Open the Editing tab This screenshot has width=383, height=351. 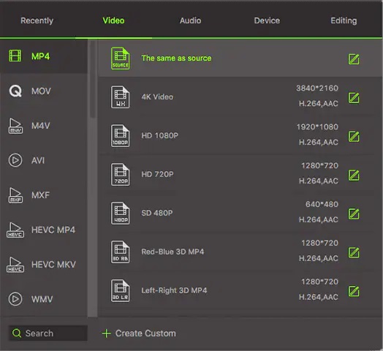coord(344,20)
